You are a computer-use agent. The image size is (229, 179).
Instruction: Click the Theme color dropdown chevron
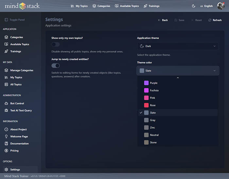[214, 71]
